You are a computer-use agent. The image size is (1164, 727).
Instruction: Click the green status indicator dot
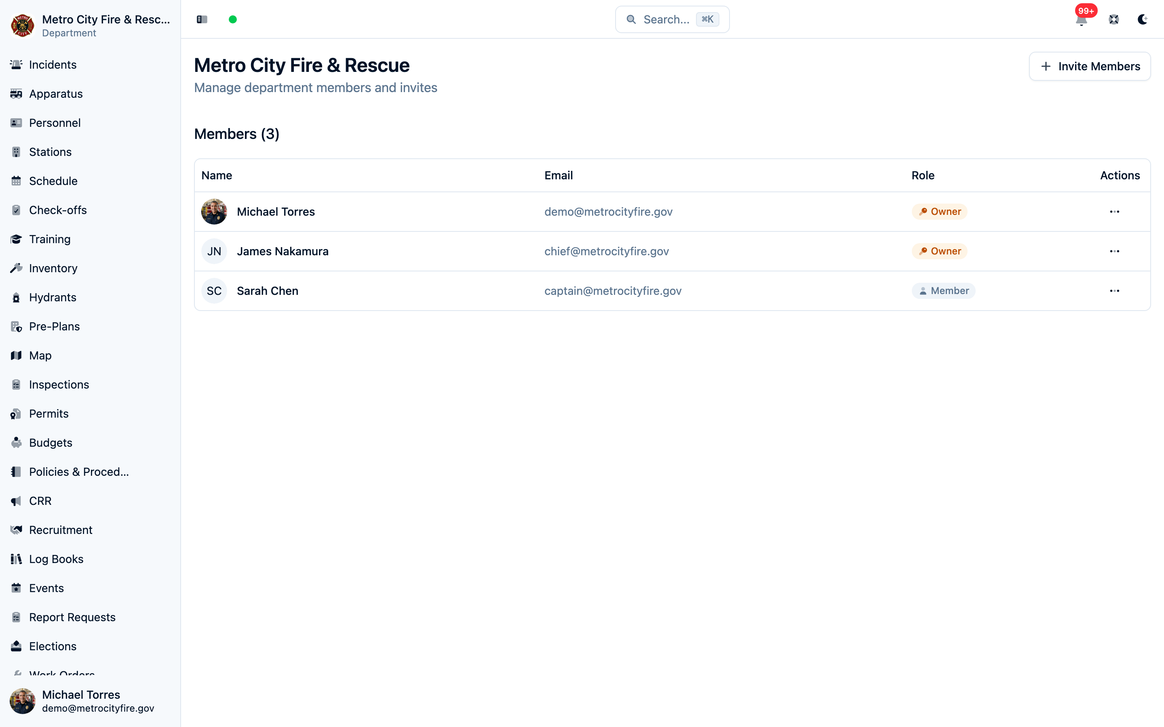(233, 19)
